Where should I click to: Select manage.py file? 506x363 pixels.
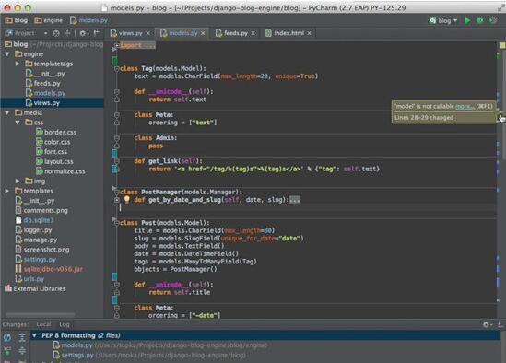pos(36,240)
